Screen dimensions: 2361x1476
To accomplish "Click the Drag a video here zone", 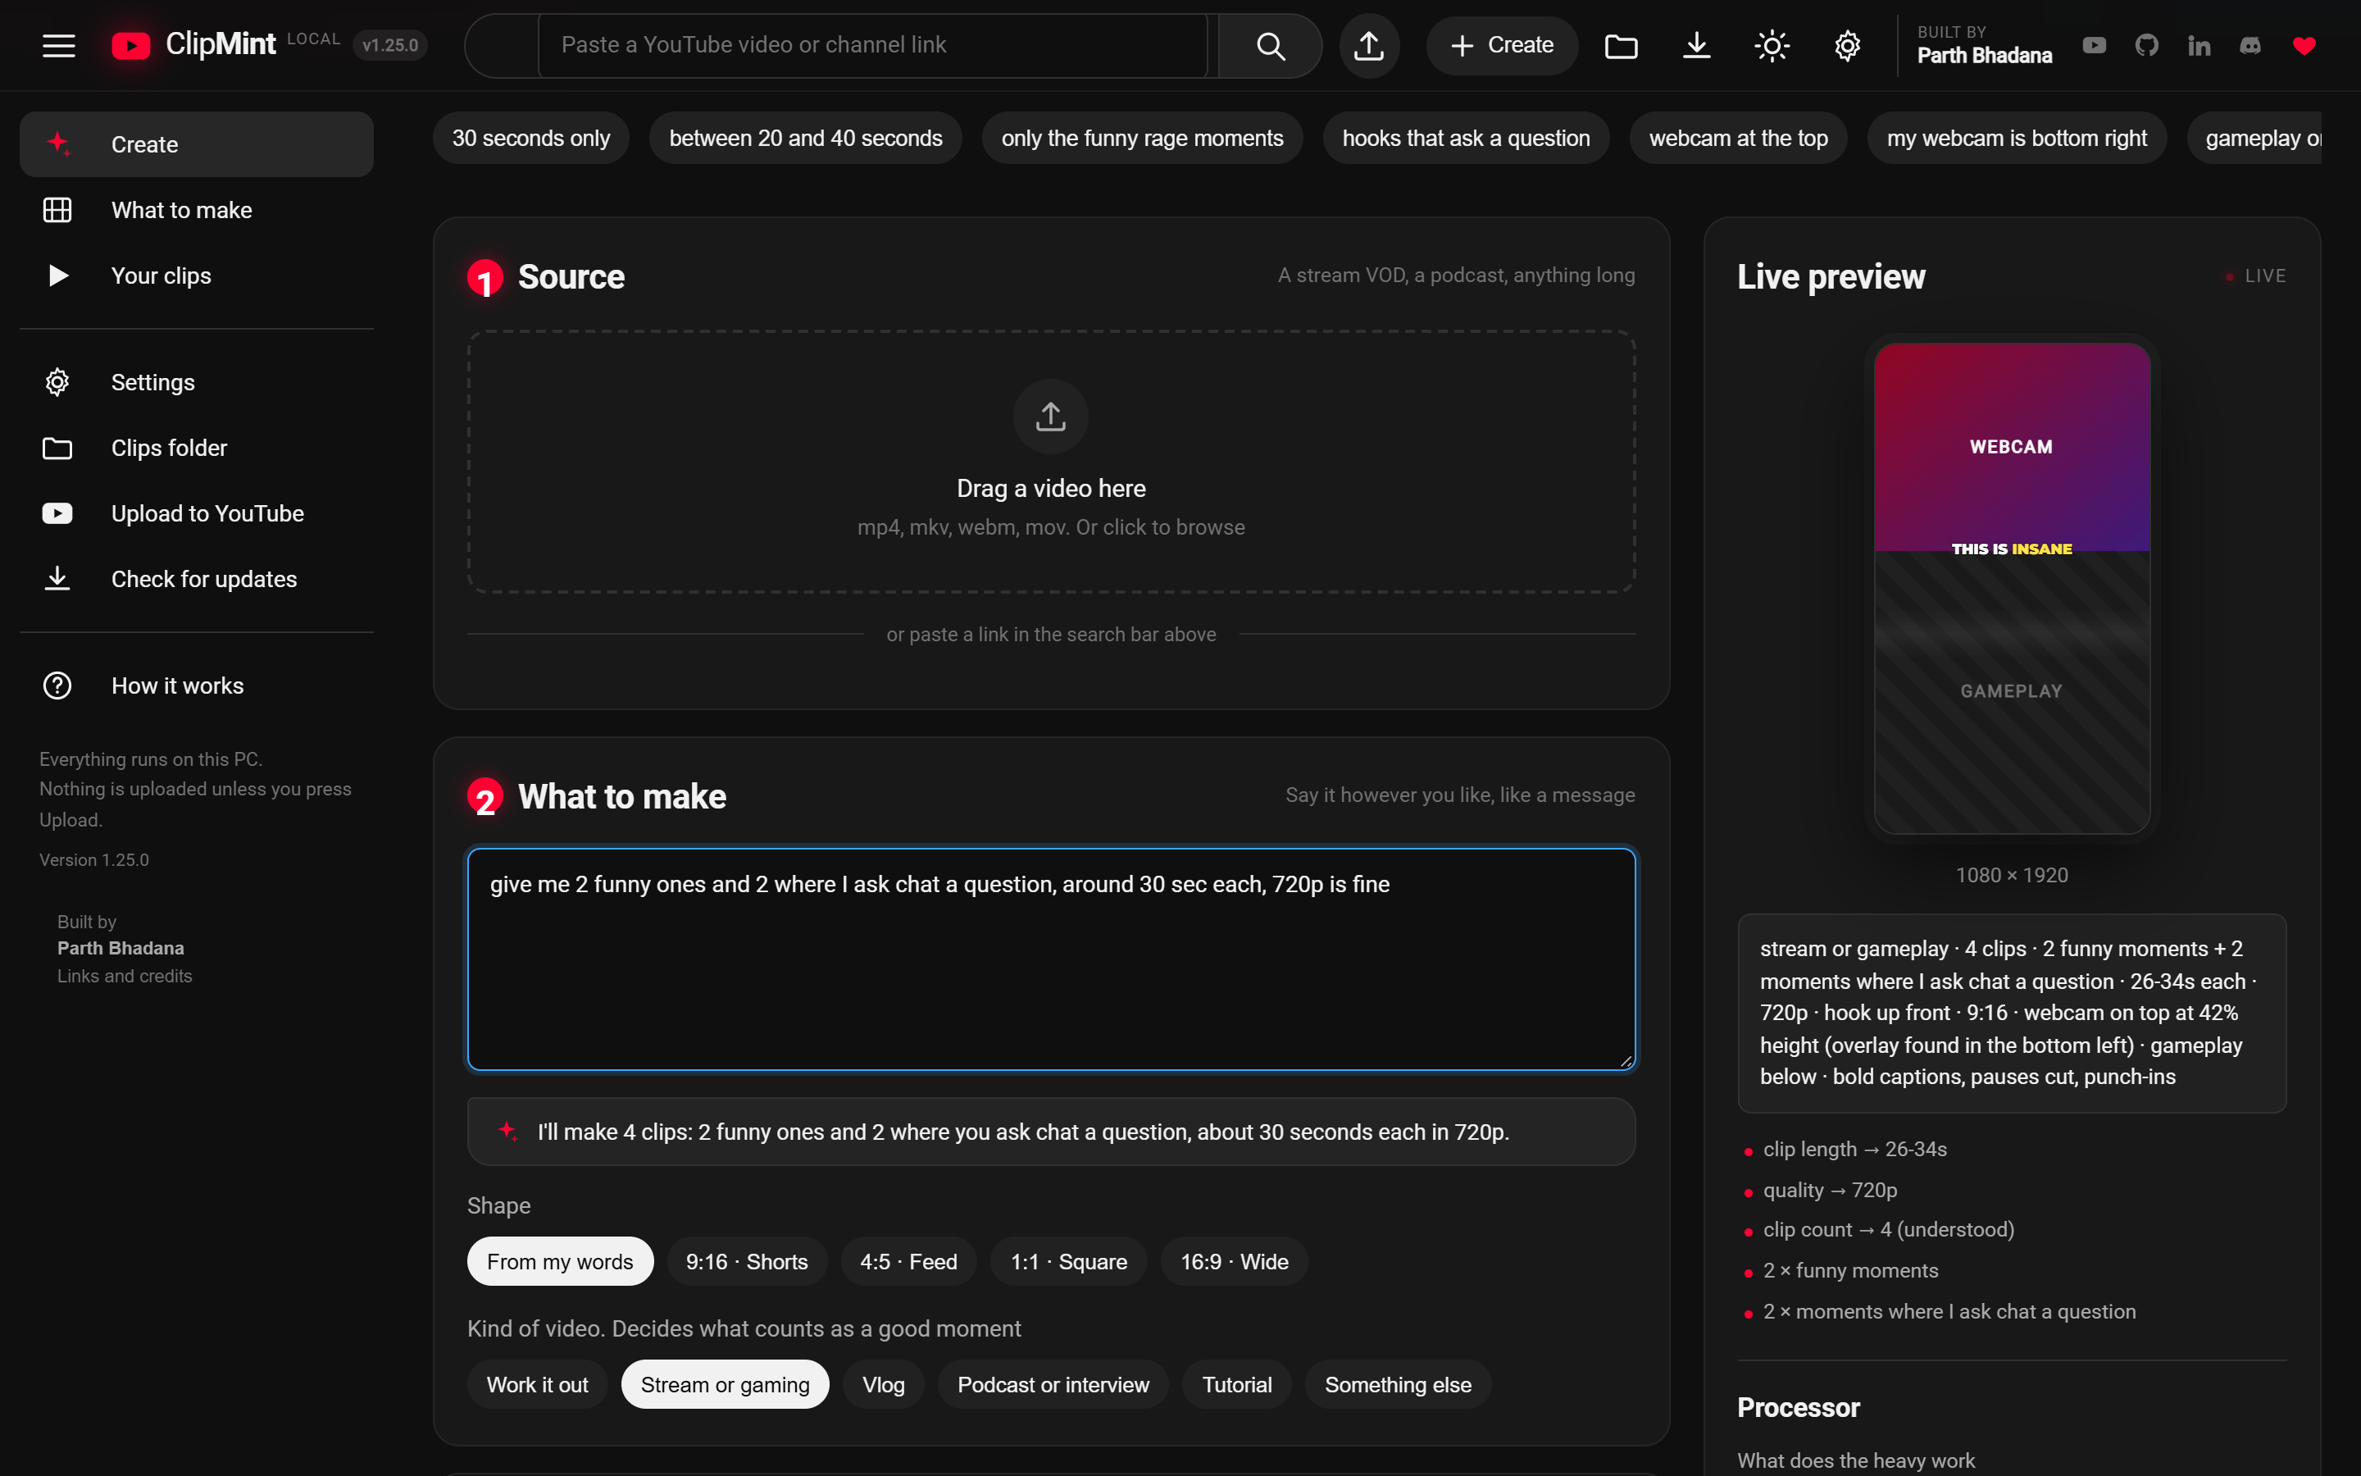I will [x=1051, y=462].
